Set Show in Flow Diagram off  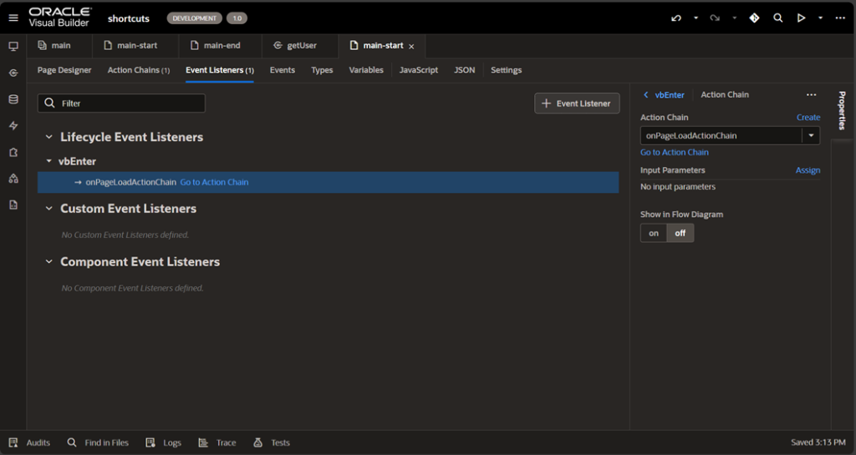pos(680,233)
